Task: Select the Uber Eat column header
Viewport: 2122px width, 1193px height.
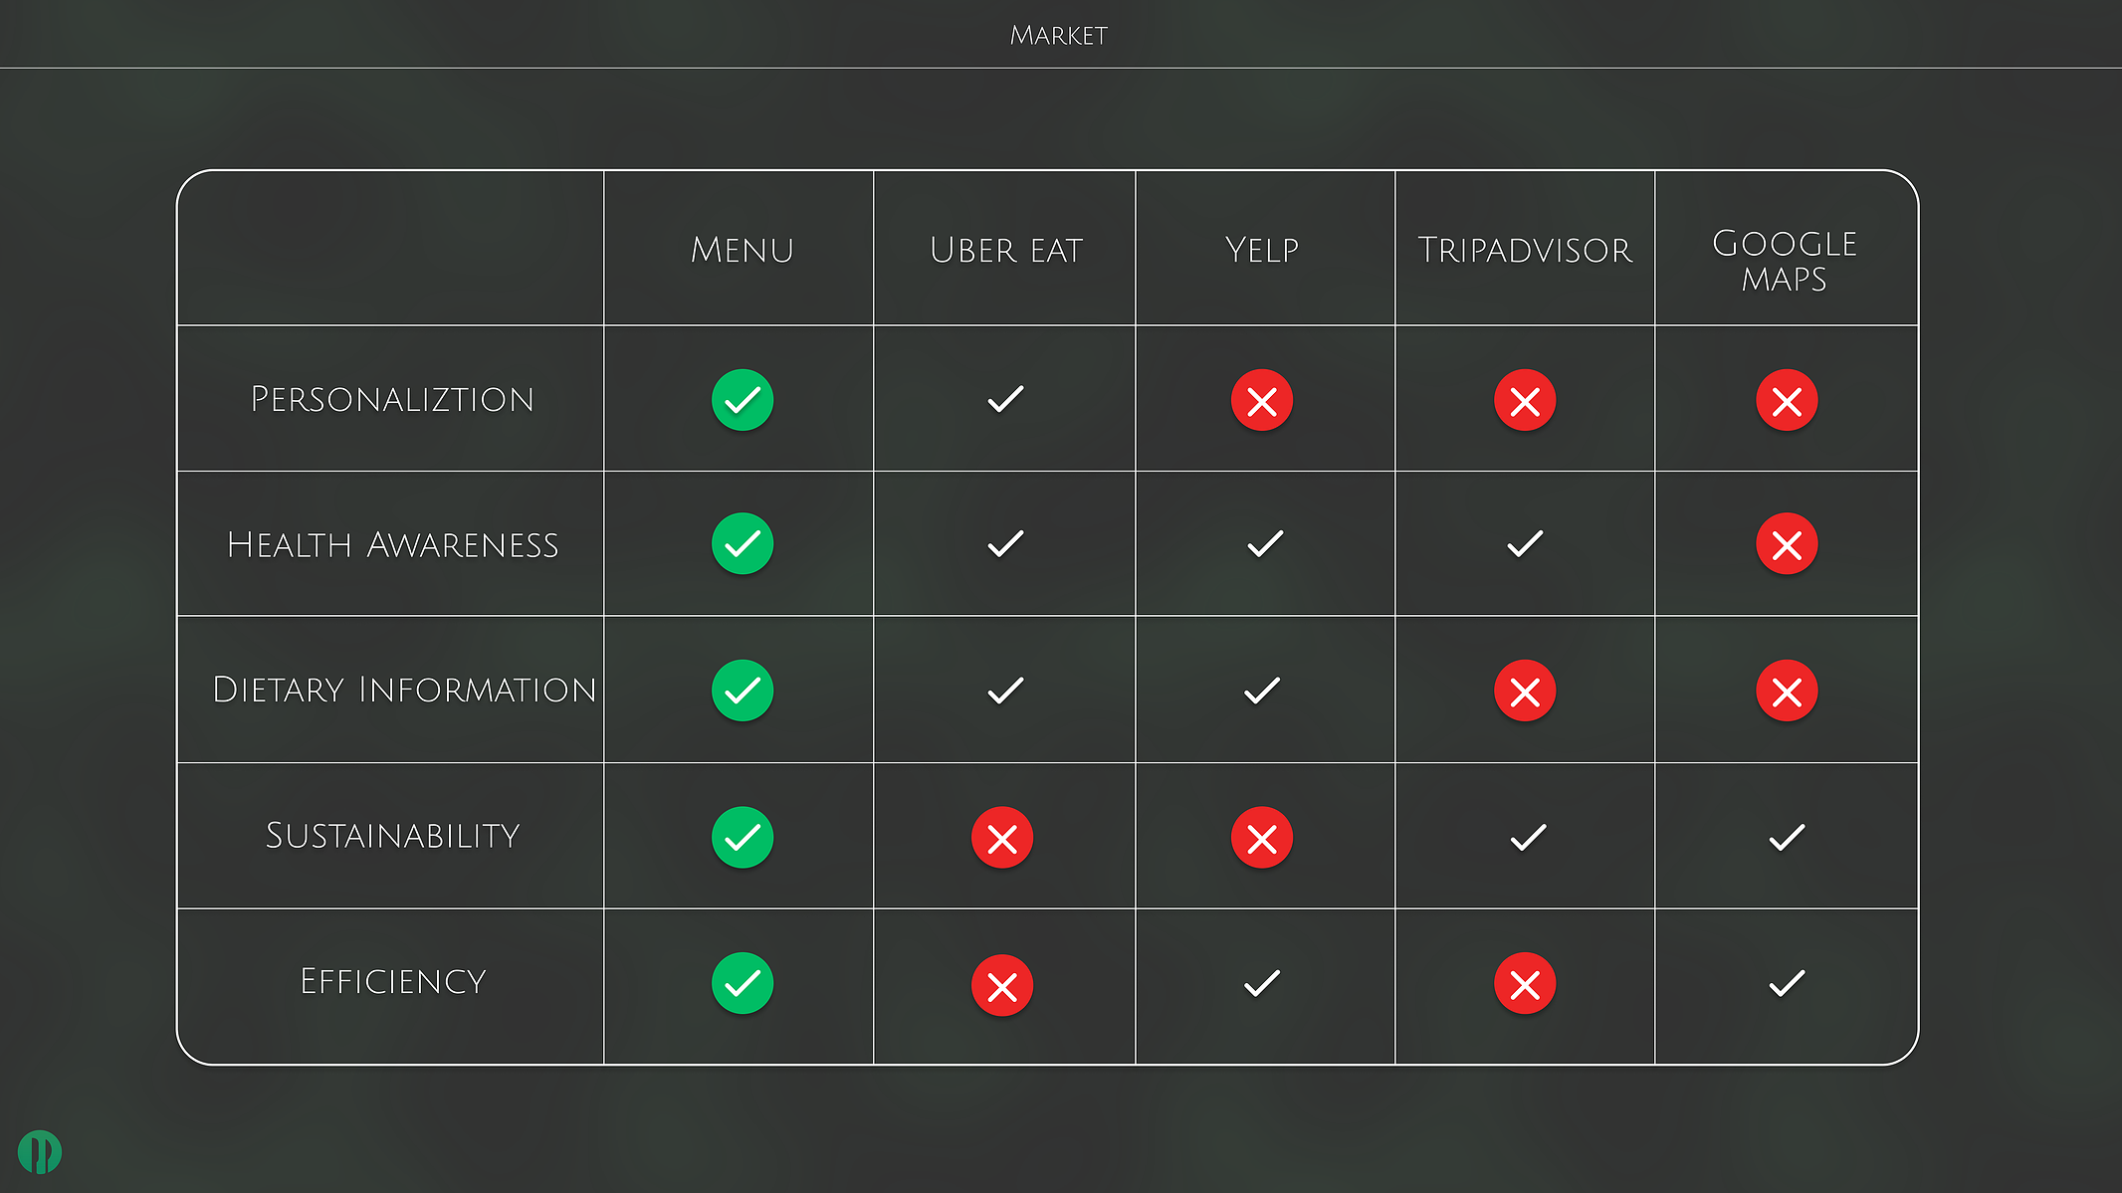Action: (1006, 250)
